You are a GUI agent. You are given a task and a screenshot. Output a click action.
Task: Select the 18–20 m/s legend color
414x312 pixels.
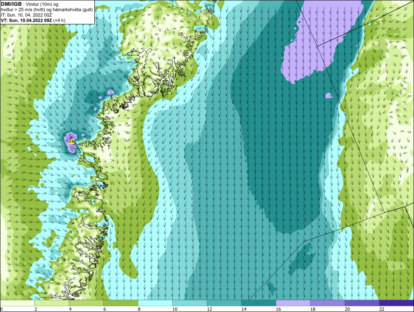pyautogui.click(x=327, y=303)
